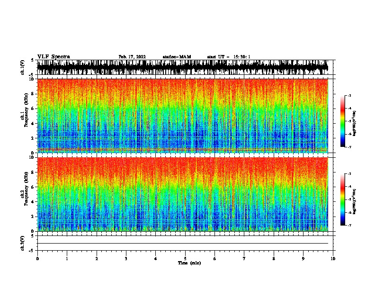The height and width of the screenshot is (290, 375).
Task: Click the 6 tick on the Time axis
Action: tap(215, 258)
